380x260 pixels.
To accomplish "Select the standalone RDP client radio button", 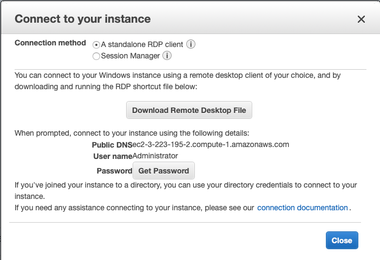I will click(96, 45).
